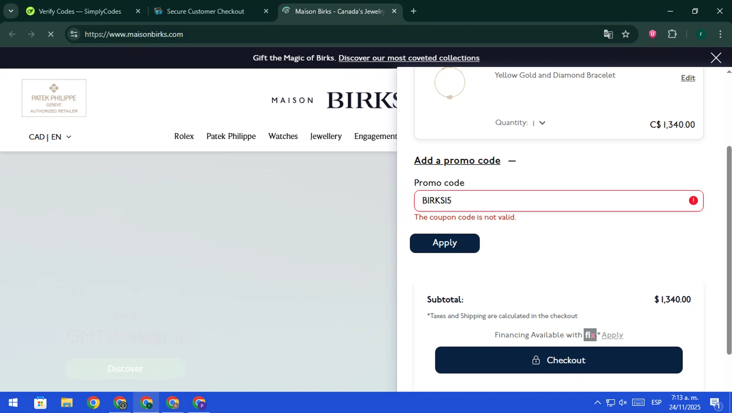Expand the CAD | EN currency selector

click(50, 137)
